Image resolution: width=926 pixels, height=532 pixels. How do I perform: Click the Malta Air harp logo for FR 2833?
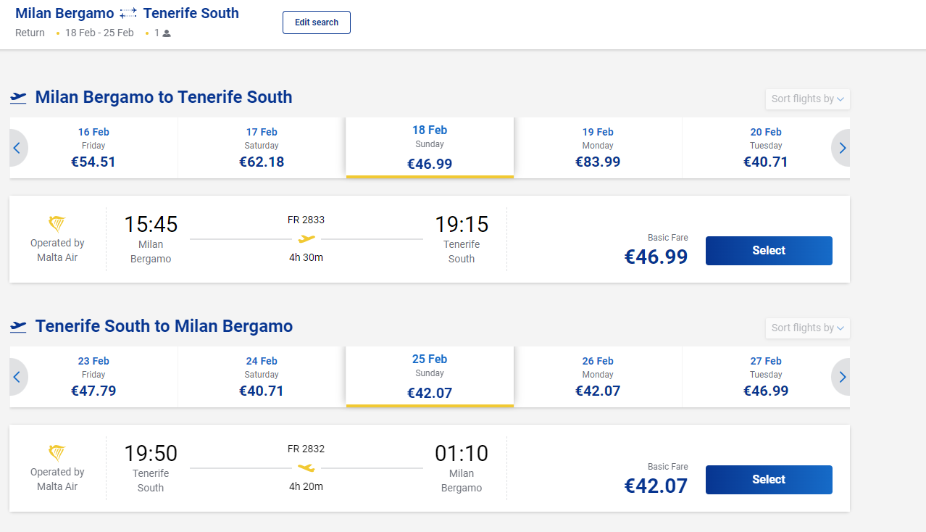pyautogui.click(x=57, y=224)
